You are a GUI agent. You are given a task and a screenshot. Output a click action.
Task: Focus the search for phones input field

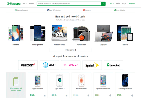point(69,4)
